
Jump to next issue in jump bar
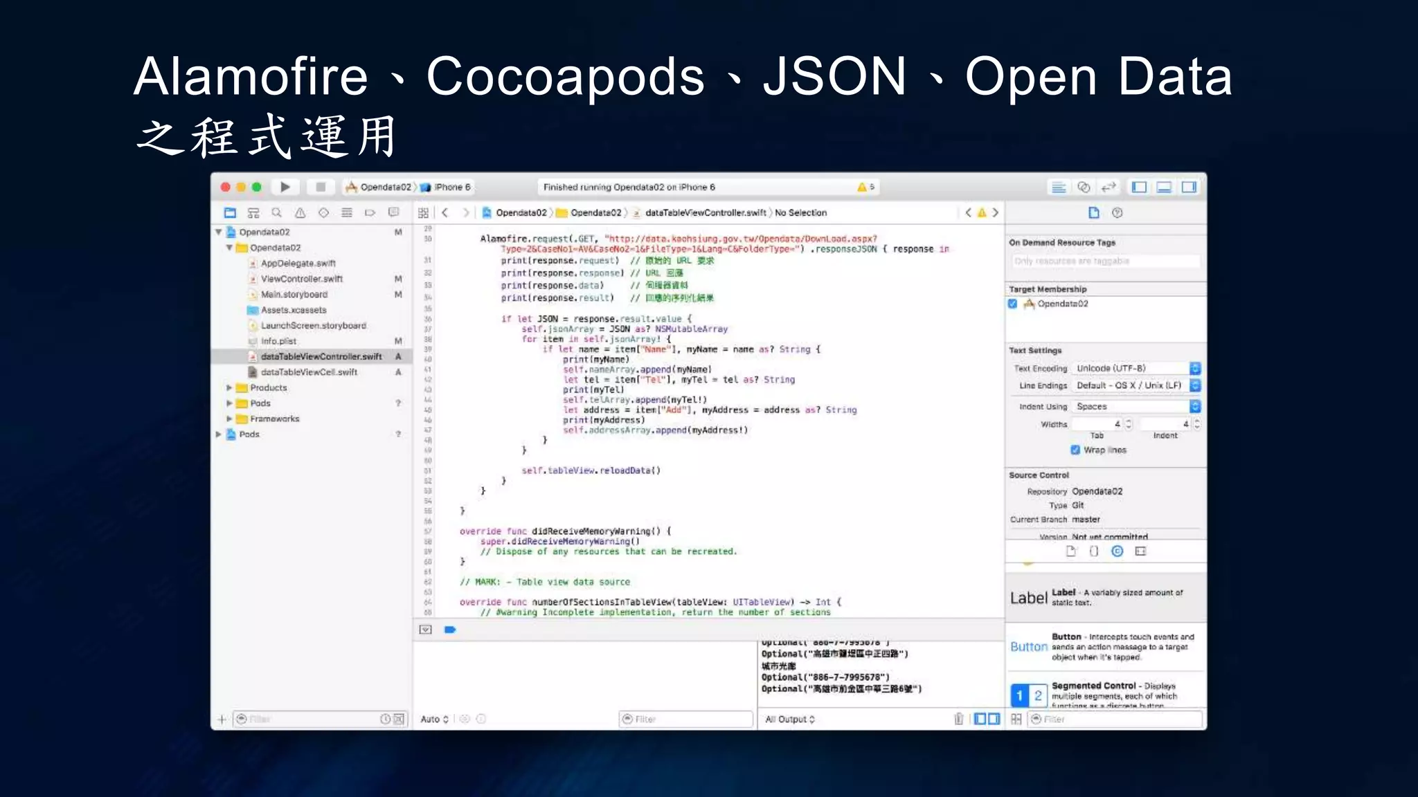[995, 212]
